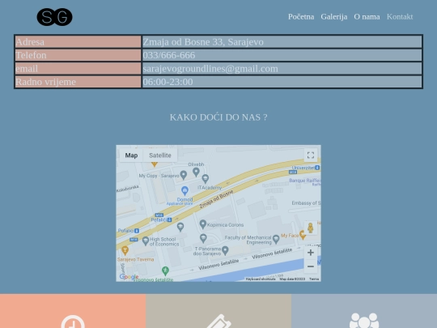Toggle fullscreen map view
This screenshot has height=328, width=437.
[311, 155]
